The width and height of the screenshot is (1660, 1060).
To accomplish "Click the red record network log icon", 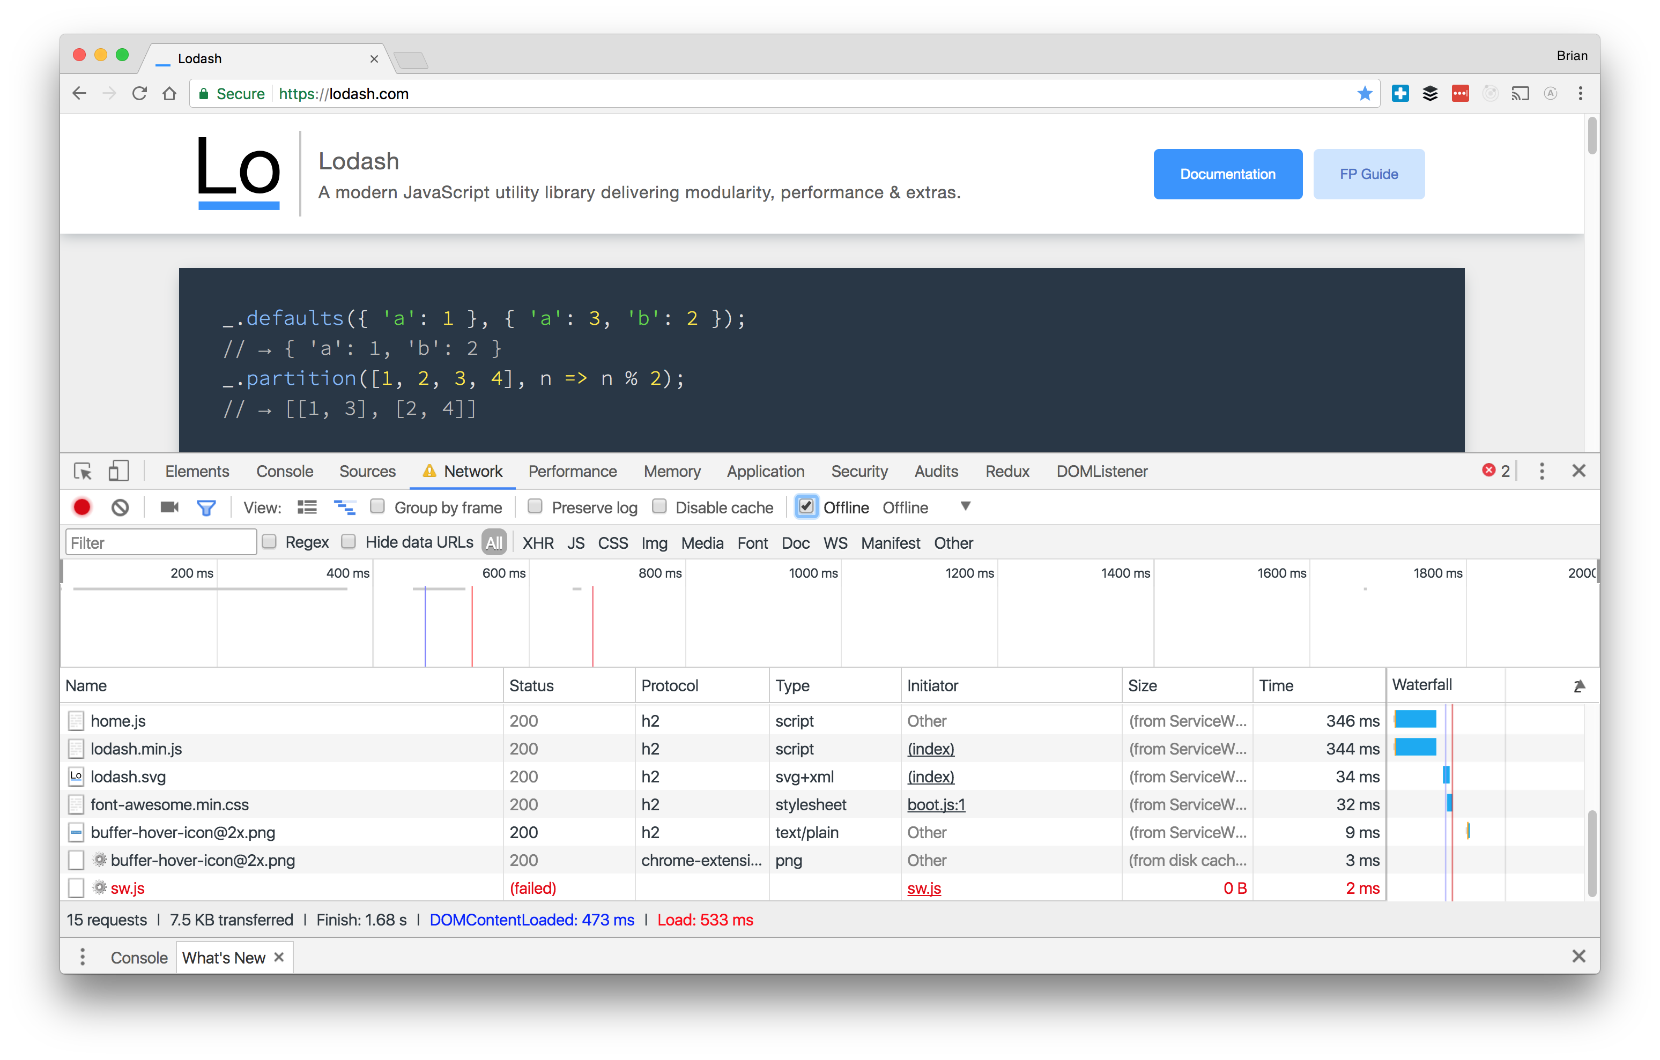I will 82,507.
